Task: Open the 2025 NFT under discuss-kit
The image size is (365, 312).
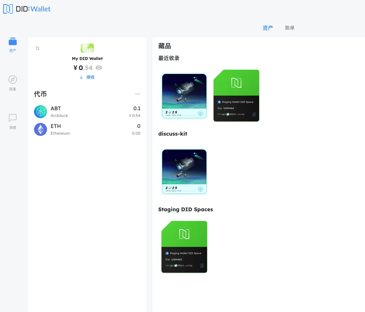Action: pos(184,171)
